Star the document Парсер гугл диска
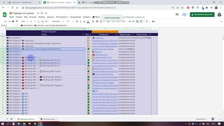The width and height of the screenshot is (224, 126). [38, 13]
